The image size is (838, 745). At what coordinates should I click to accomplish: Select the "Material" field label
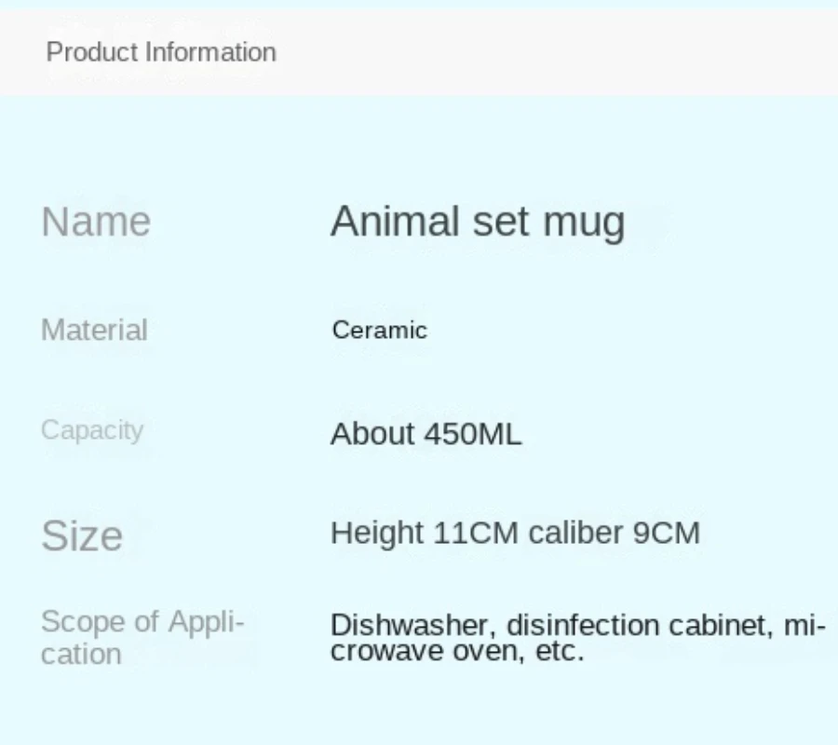click(94, 330)
